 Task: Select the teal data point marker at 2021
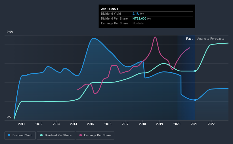click(195, 71)
